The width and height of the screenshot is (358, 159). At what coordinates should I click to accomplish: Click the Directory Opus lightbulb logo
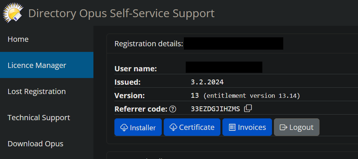[x=13, y=13]
